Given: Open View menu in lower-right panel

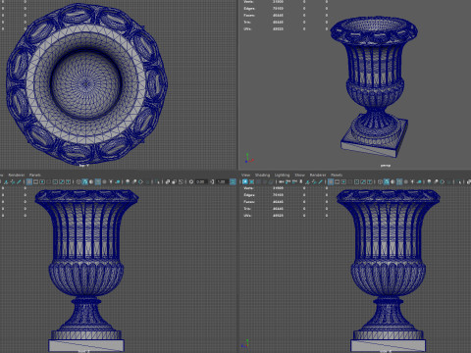Looking at the screenshot, I should [x=245, y=175].
